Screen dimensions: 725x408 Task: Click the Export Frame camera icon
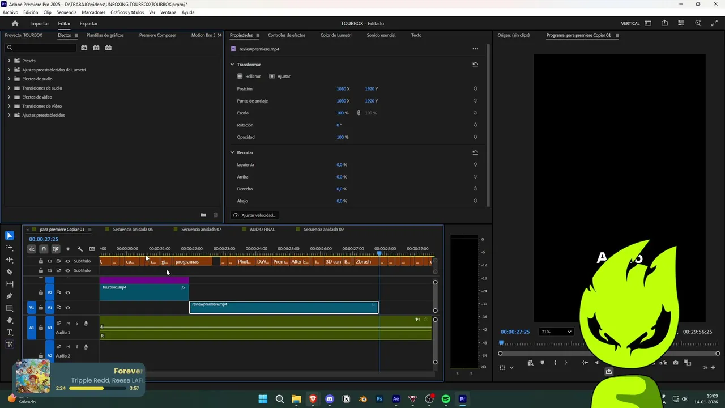[x=675, y=363]
